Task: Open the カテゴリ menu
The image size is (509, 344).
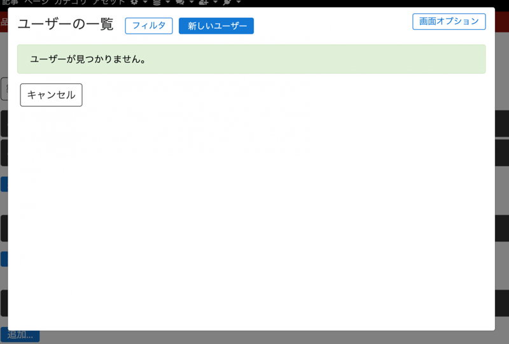Action: (70, 3)
